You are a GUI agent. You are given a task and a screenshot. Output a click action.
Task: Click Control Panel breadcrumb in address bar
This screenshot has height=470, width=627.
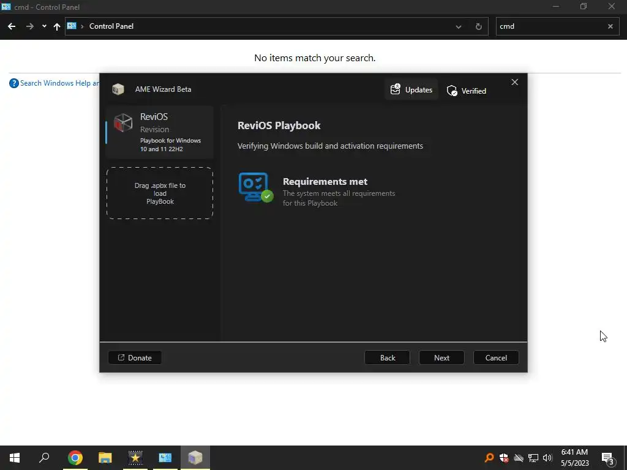tap(111, 26)
